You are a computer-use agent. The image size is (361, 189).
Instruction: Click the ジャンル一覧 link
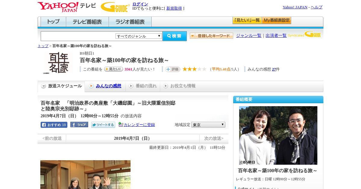[249, 35]
